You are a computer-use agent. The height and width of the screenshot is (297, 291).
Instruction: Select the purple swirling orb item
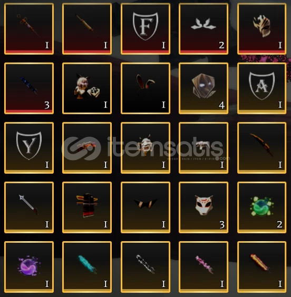tap(29, 267)
